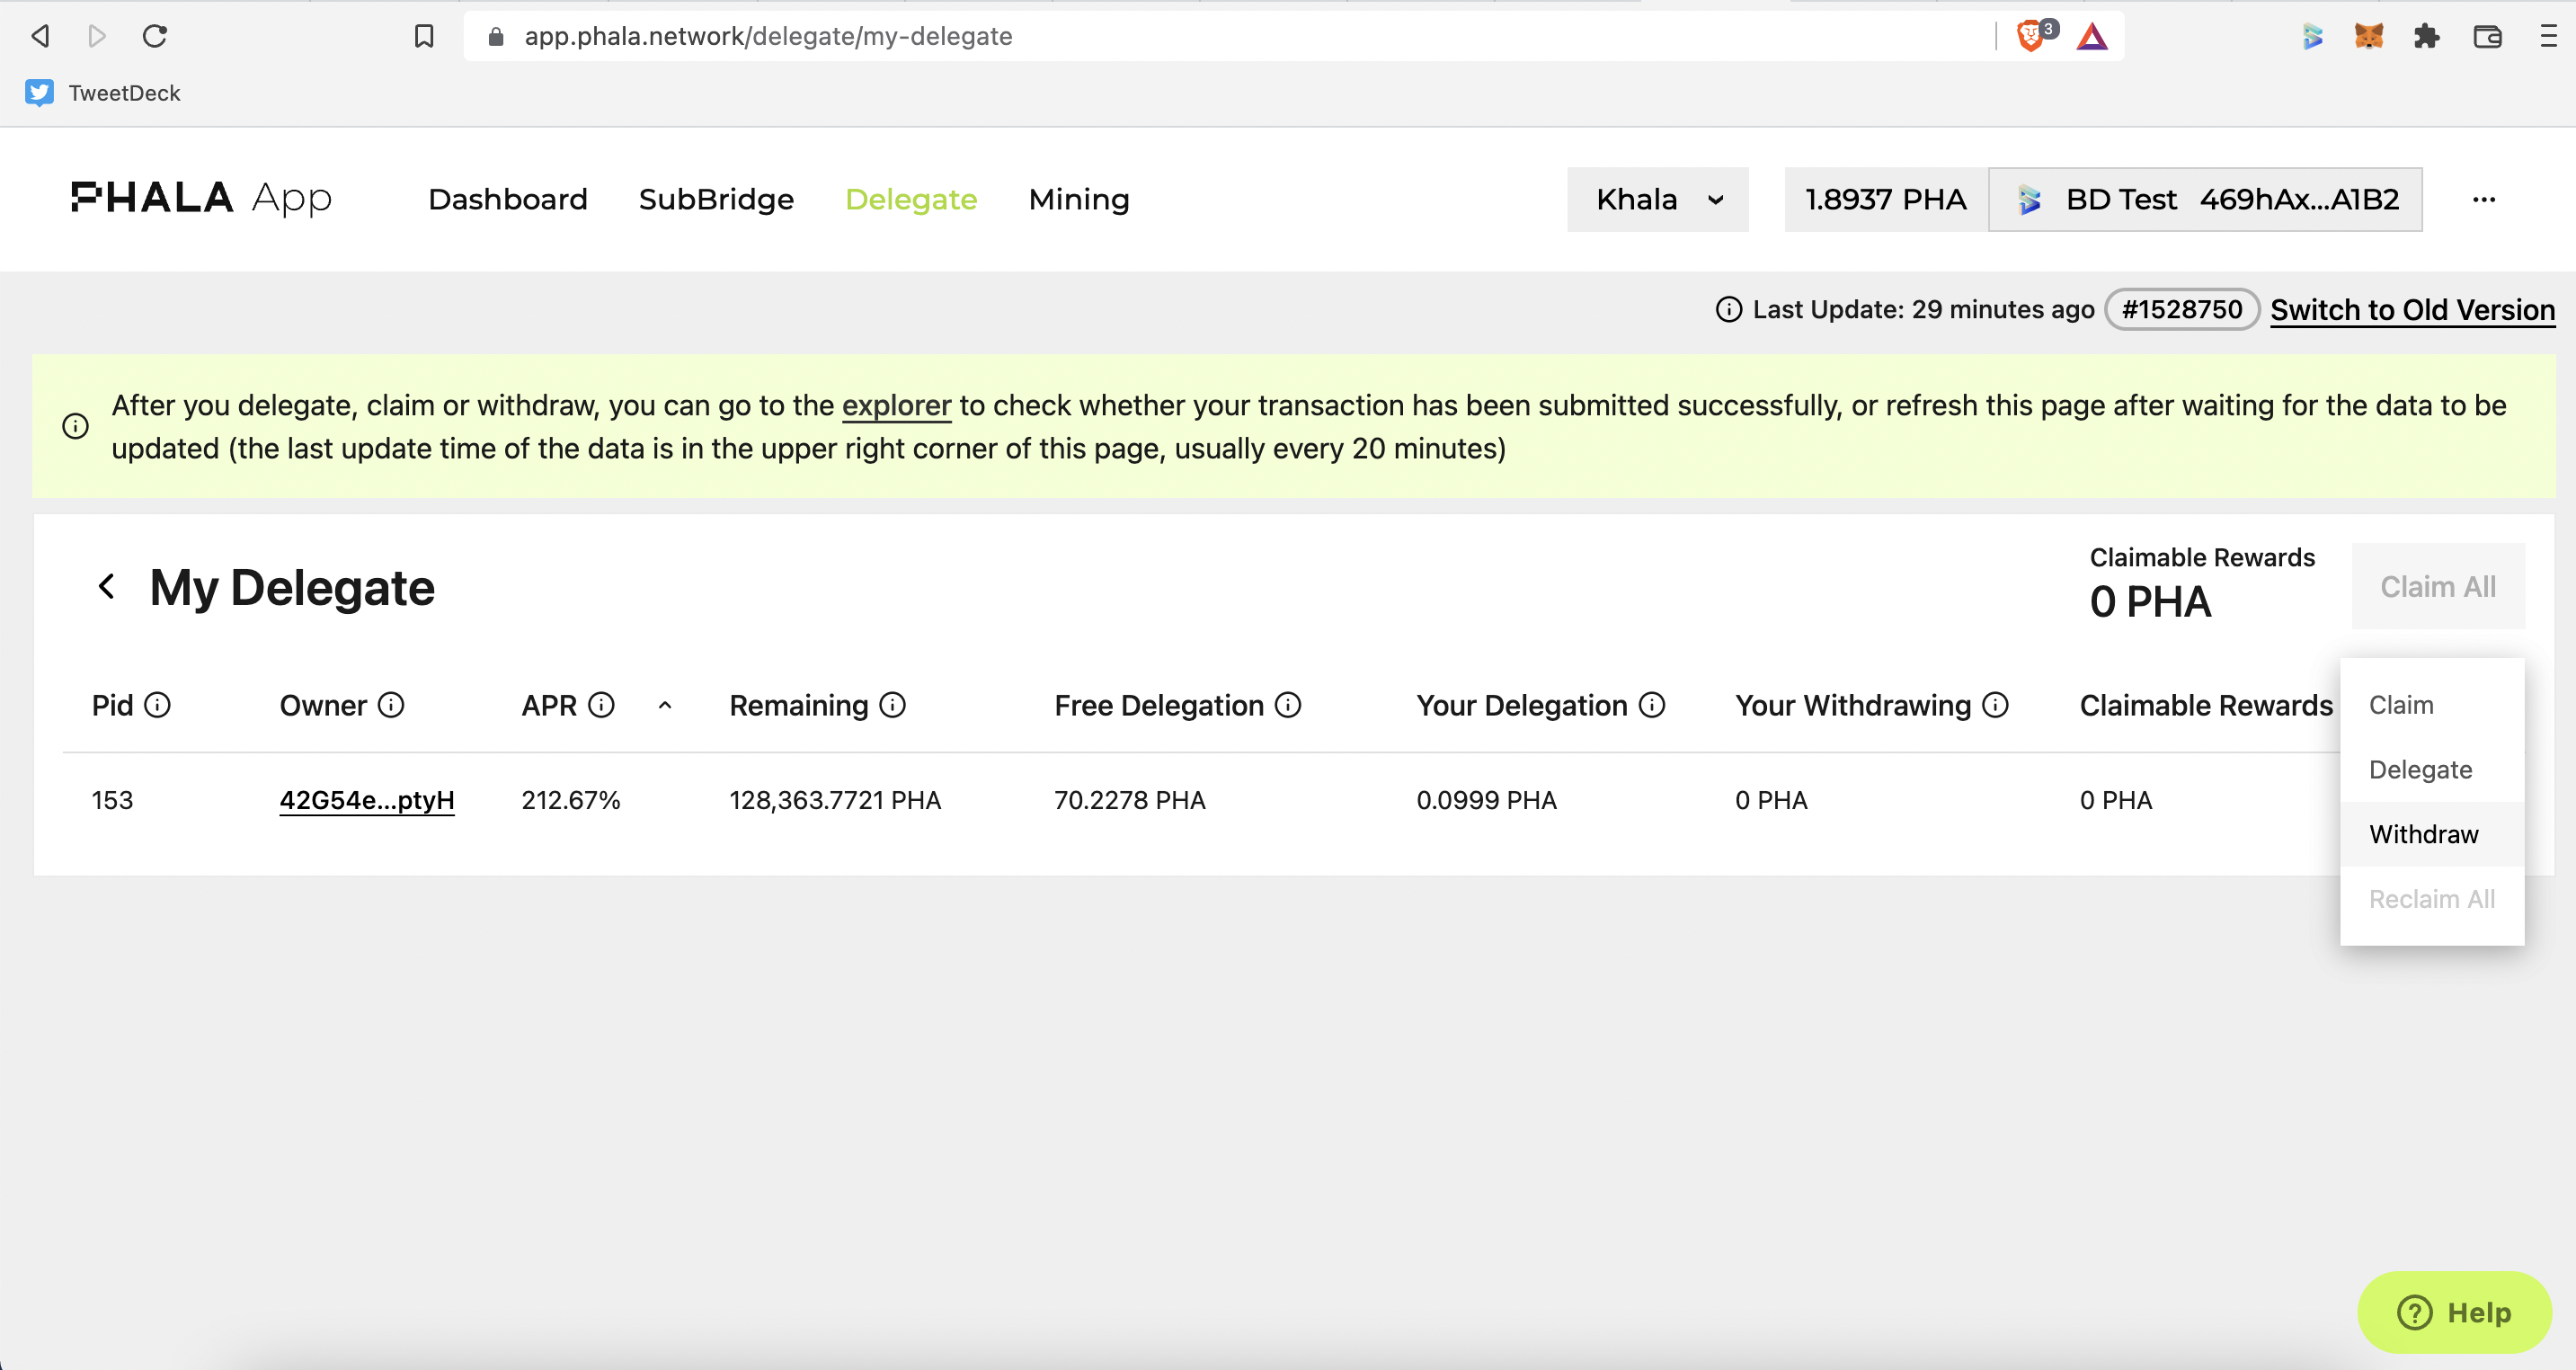Reload page with browser refresh icon

(x=155, y=37)
